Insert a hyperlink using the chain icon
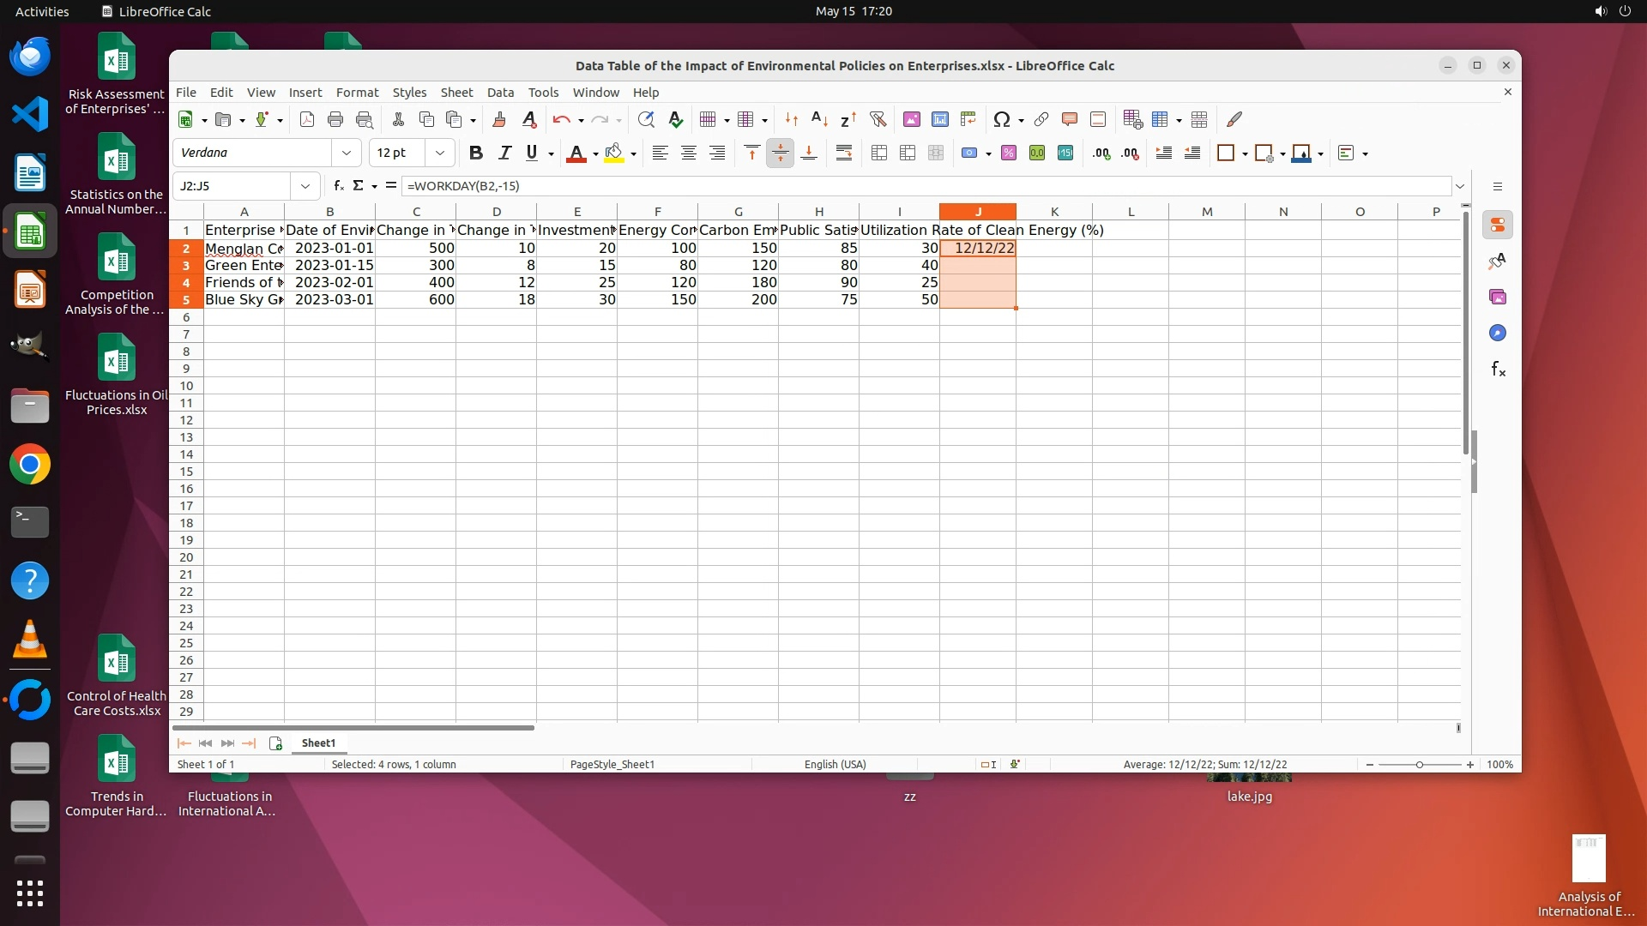 tap(1041, 119)
